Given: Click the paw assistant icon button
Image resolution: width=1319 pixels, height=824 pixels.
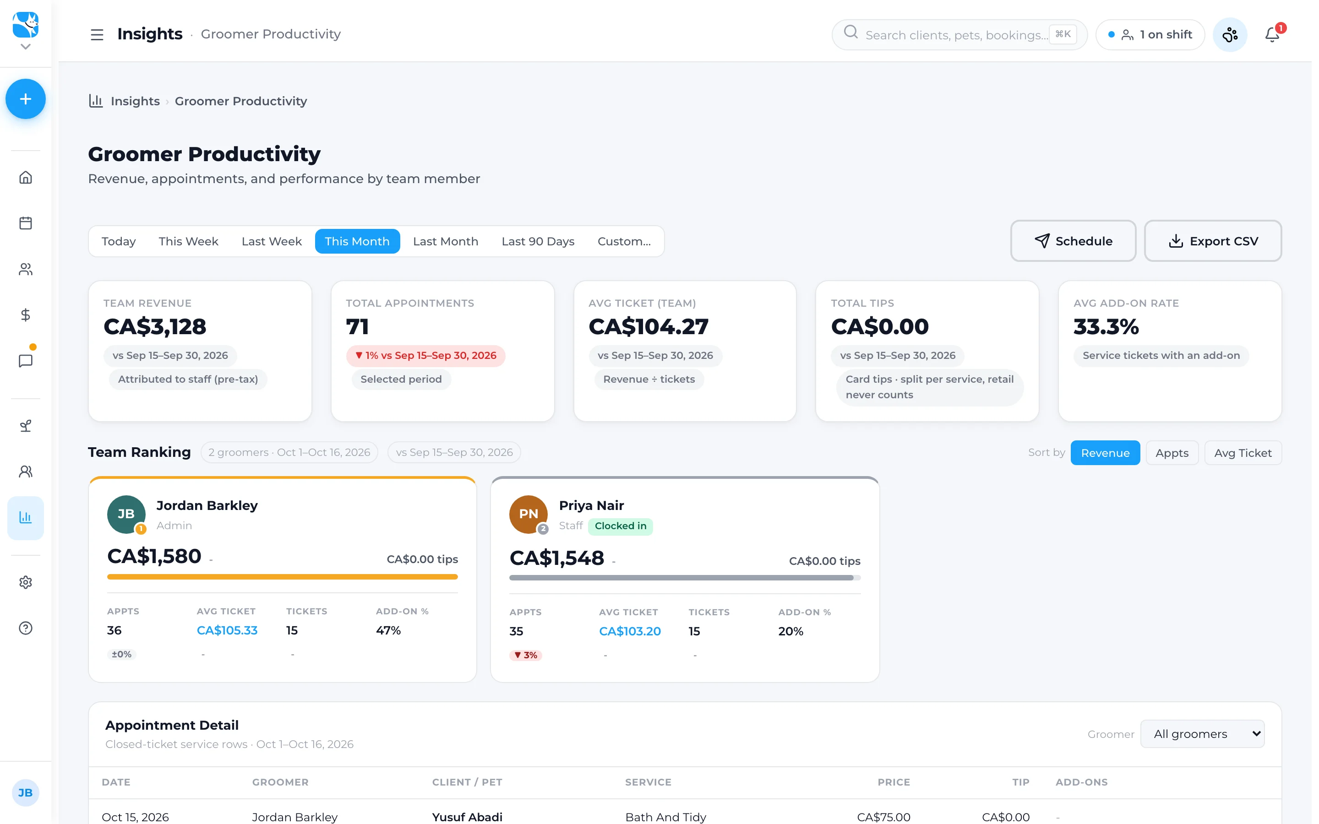Looking at the screenshot, I should pyautogui.click(x=1230, y=34).
